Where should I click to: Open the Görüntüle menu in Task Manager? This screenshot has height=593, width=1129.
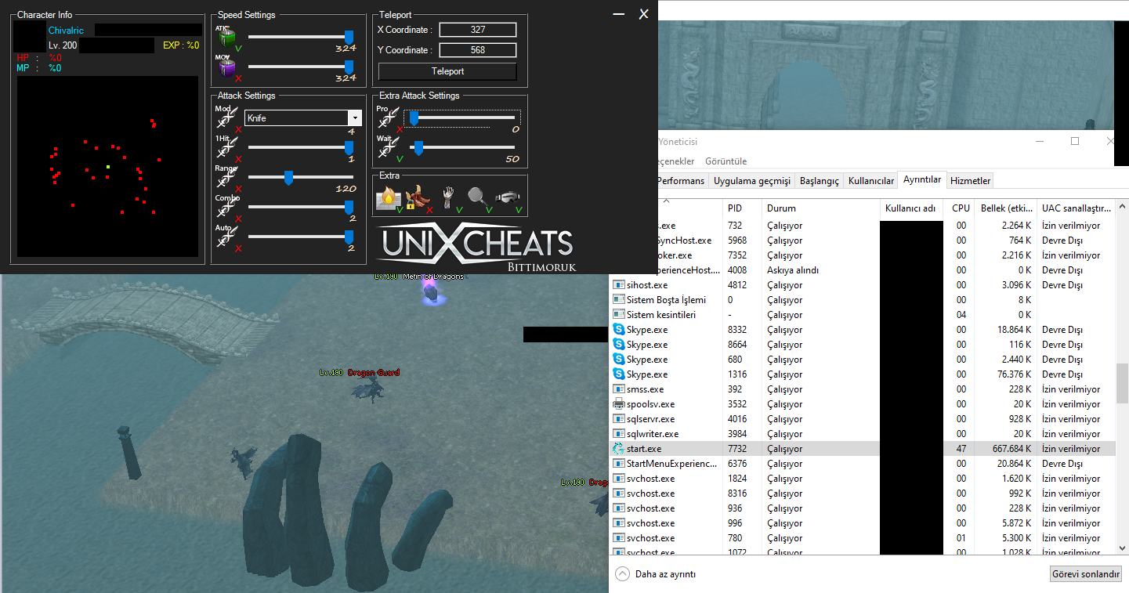click(726, 161)
